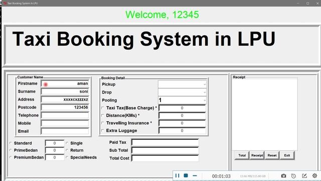
Task: Click the recording timer 00:01:03
Action: (221, 176)
